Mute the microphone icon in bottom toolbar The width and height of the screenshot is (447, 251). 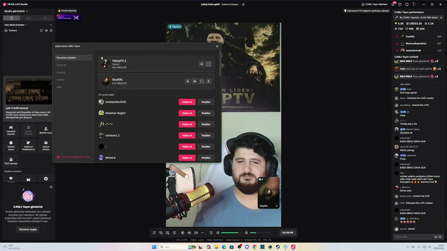tap(246, 233)
